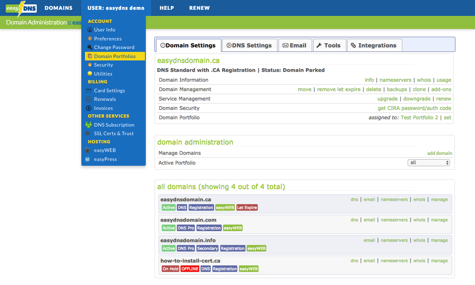This screenshot has width=475, height=285.
Task: Click the easyDNS logo
Action: (x=21, y=8)
